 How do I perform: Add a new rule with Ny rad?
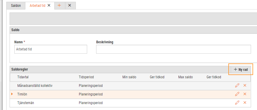coord(241,69)
